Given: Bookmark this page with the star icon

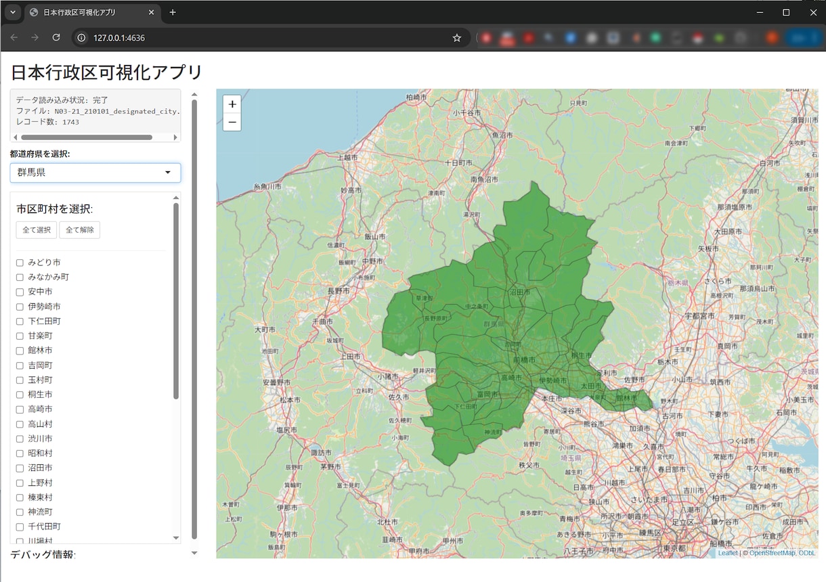Looking at the screenshot, I should 457,38.
